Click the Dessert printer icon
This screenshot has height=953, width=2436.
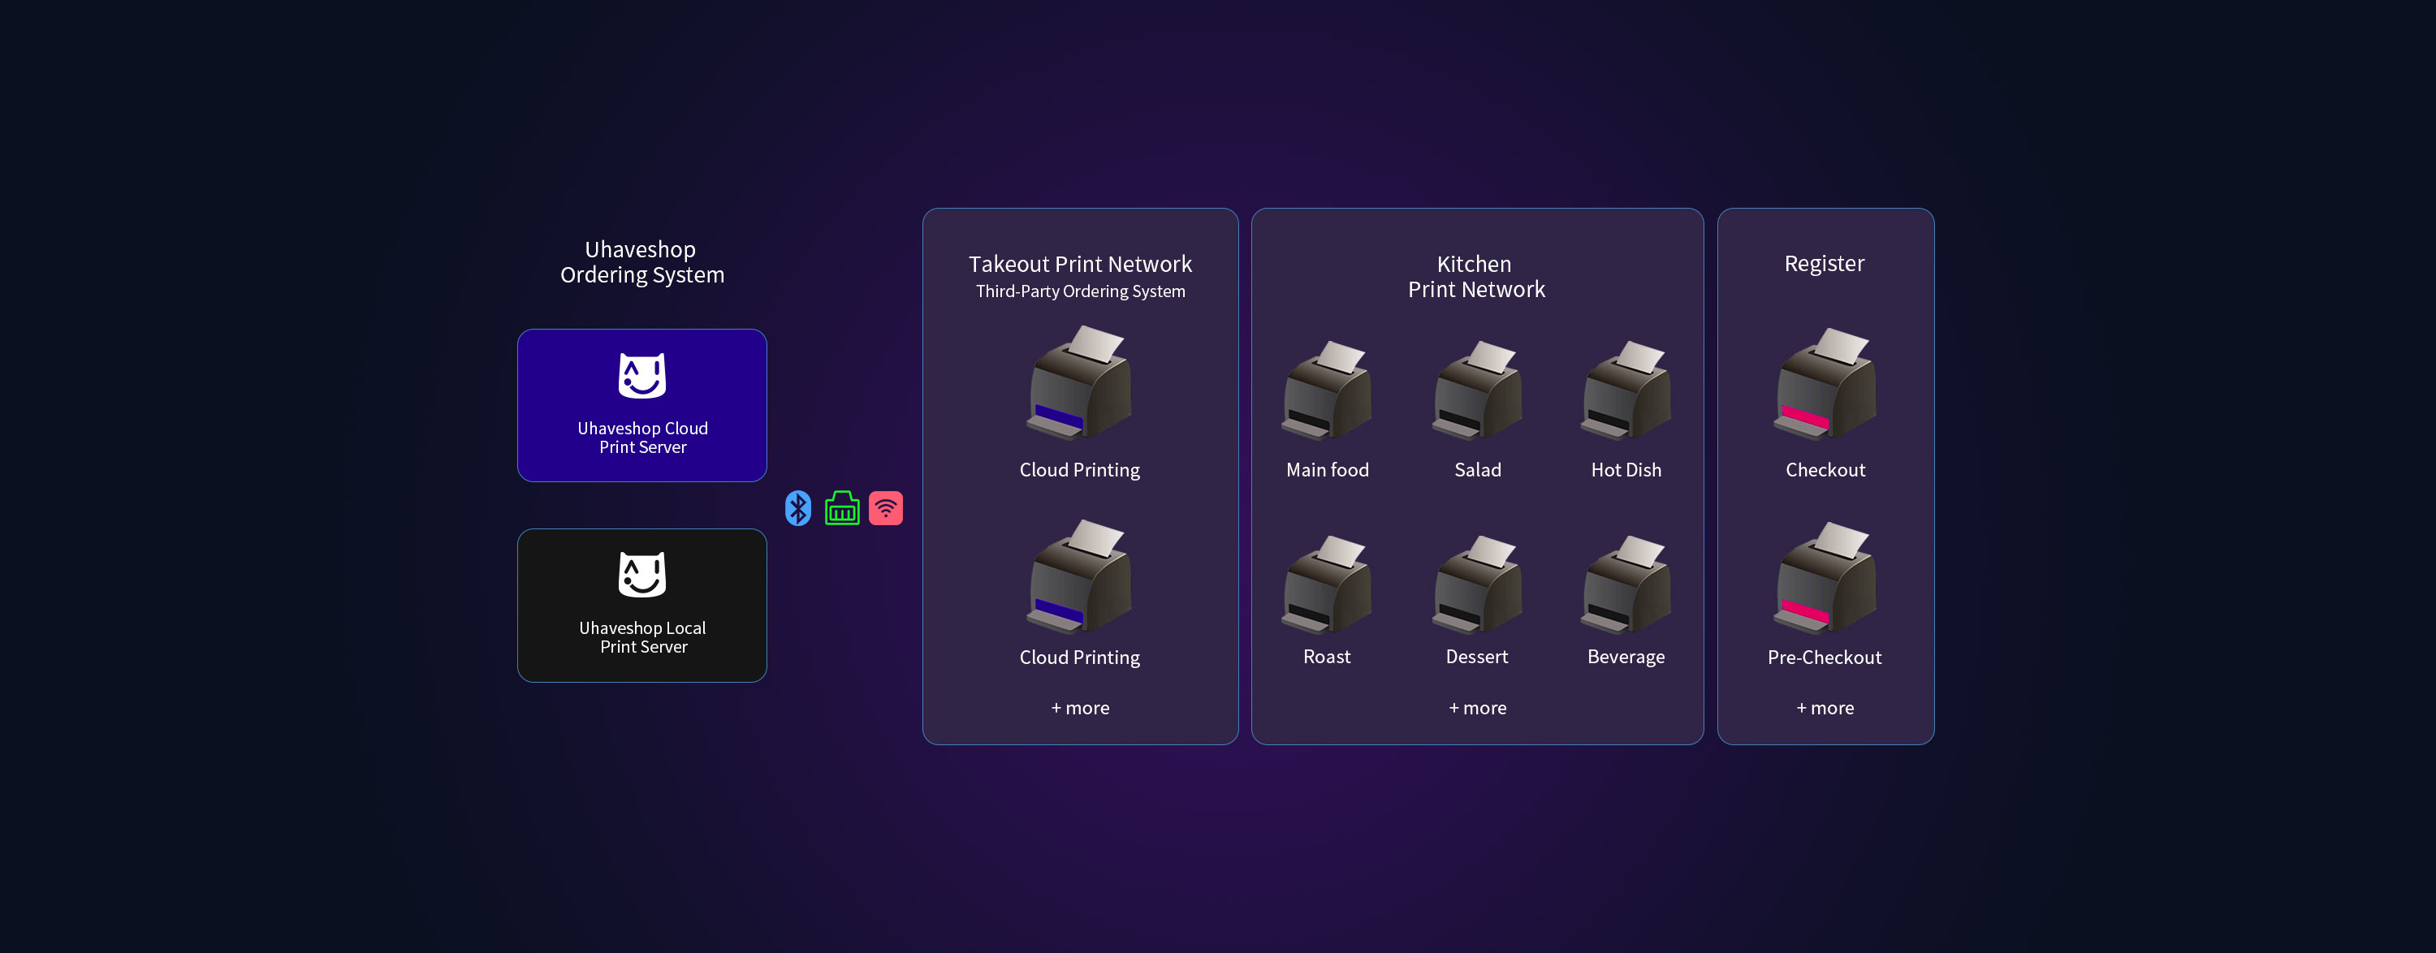point(1477,584)
